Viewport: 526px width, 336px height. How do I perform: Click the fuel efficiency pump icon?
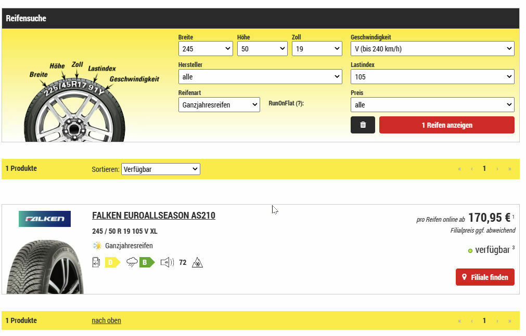[96, 263]
